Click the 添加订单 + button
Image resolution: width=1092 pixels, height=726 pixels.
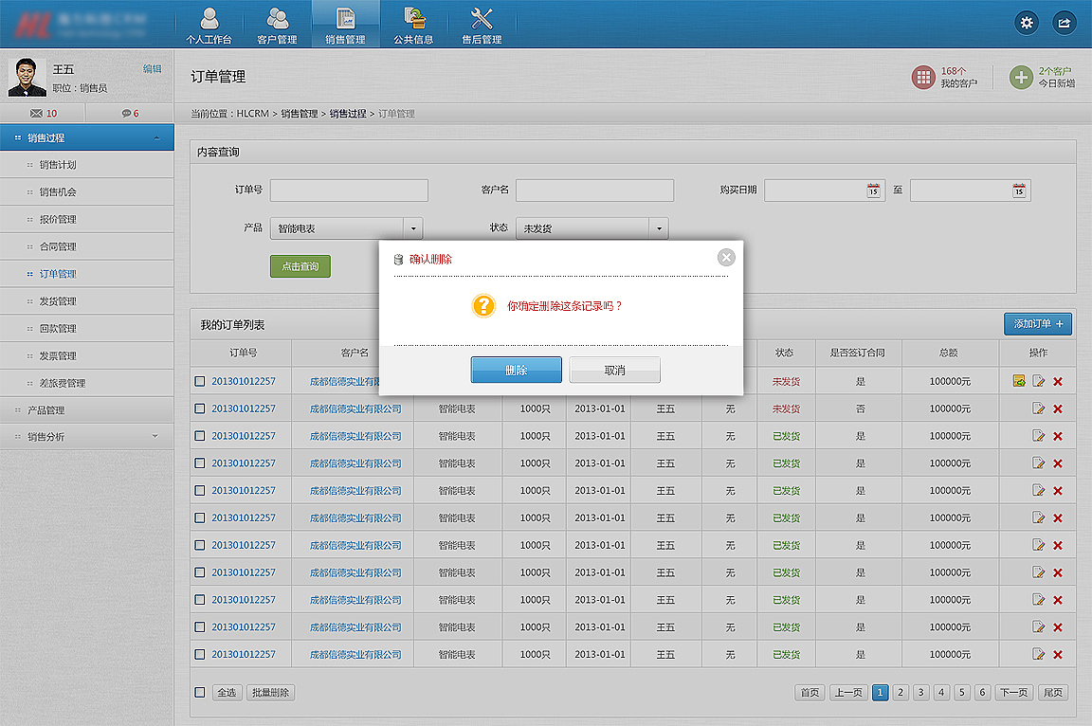1038,324
